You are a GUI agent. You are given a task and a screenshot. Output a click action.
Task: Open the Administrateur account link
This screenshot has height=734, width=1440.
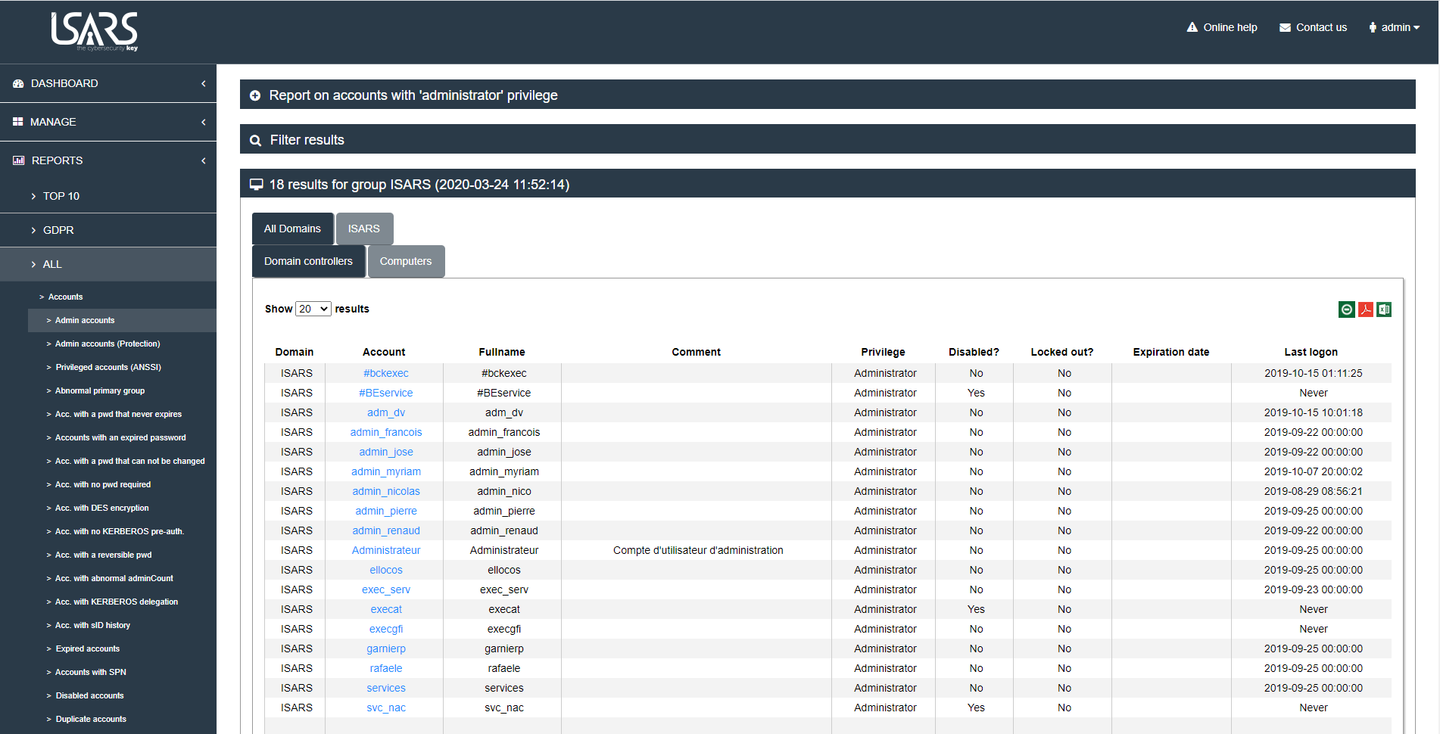pyautogui.click(x=386, y=550)
